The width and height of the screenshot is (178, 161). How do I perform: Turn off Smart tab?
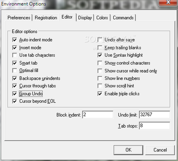[x=15, y=63]
